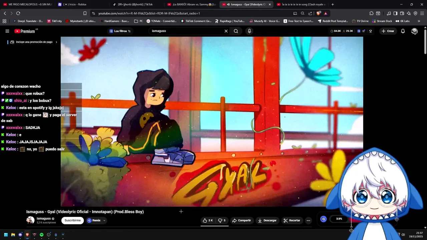Open the HardGamers bookmark
Image resolution: width=427 pixels, height=240 pixels.
[x=114, y=21]
